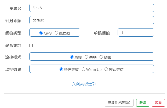This screenshot has height=108, width=167.
Task: Click the 新增并继续添加 button
Action: point(119,103)
